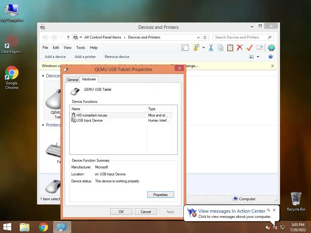Open the Edit menu

[56, 48]
